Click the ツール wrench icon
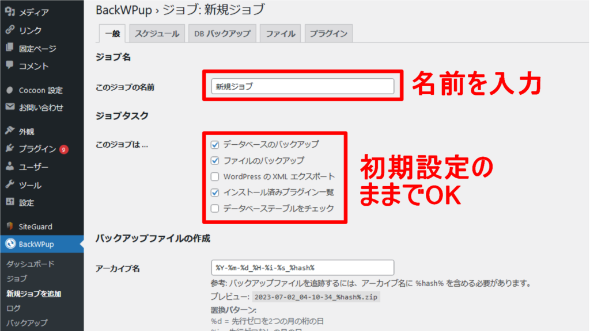590x331 pixels. pos(10,184)
